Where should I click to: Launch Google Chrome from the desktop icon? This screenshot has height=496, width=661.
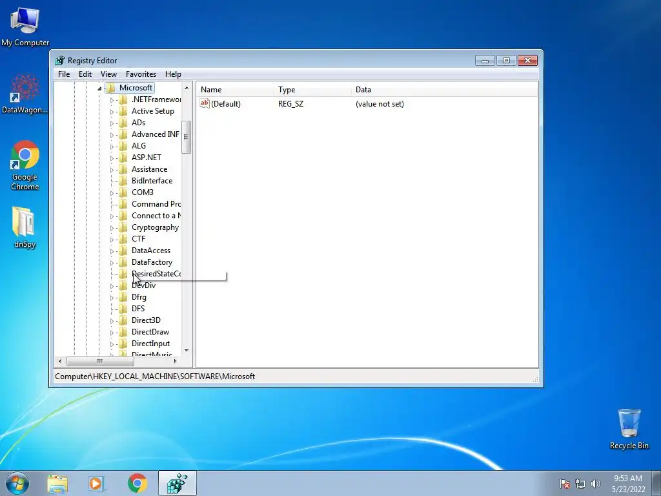(x=25, y=165)
